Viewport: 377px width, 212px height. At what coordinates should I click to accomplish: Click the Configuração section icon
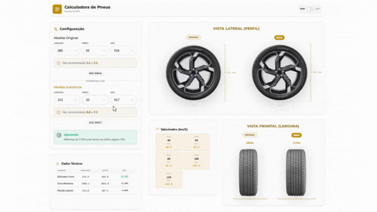click(x=56, y=29)
